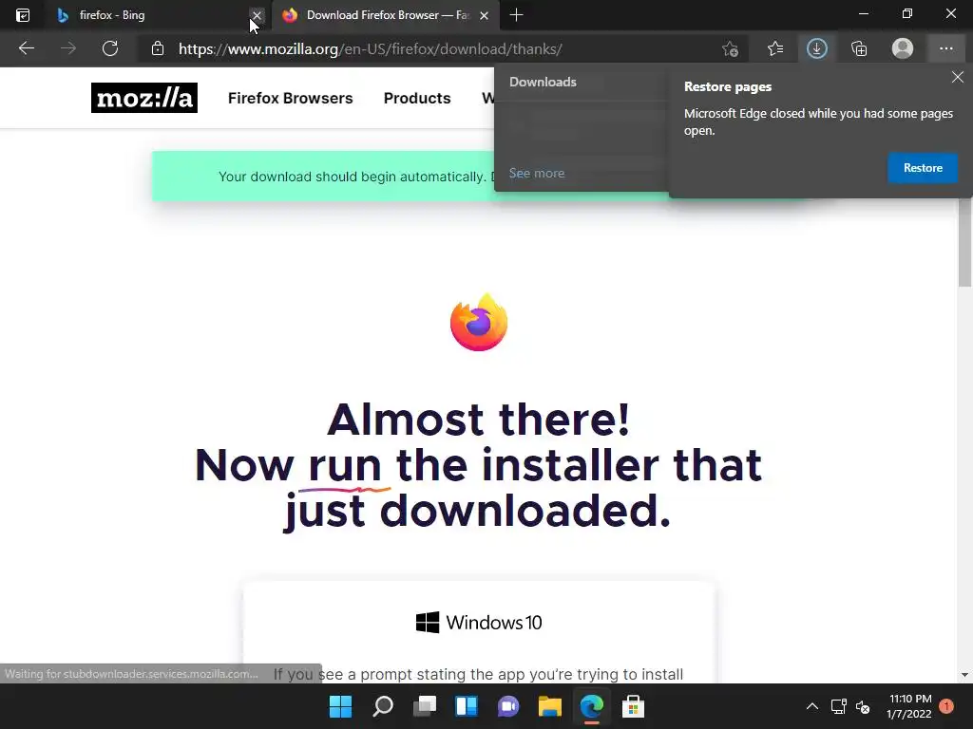Add this page to favorites star icon

pyautogui.click(x=731, y=48)
